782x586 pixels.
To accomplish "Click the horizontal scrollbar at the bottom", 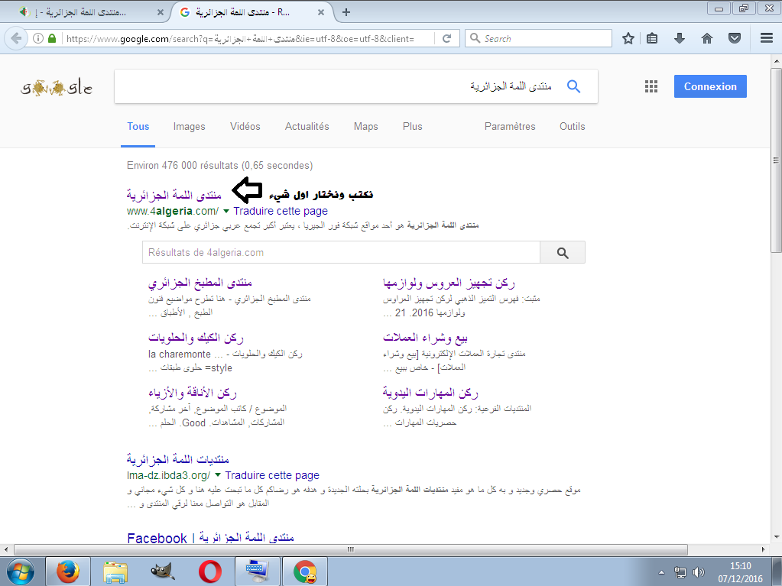I will point(352,549).
